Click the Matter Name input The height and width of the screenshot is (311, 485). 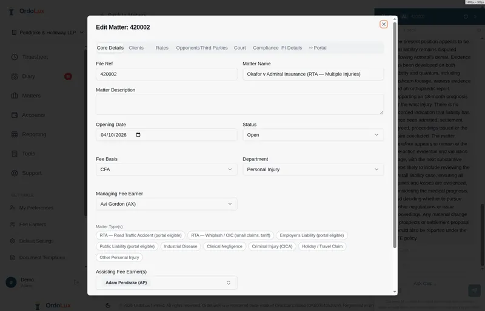click(x=313, y=74)
